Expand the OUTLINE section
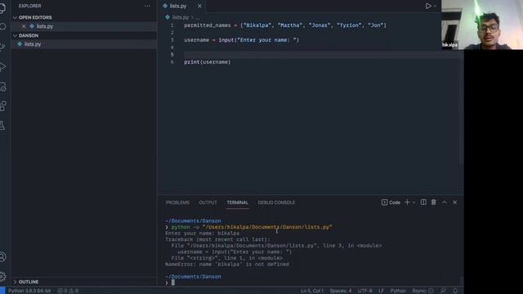 click(29, 282)
